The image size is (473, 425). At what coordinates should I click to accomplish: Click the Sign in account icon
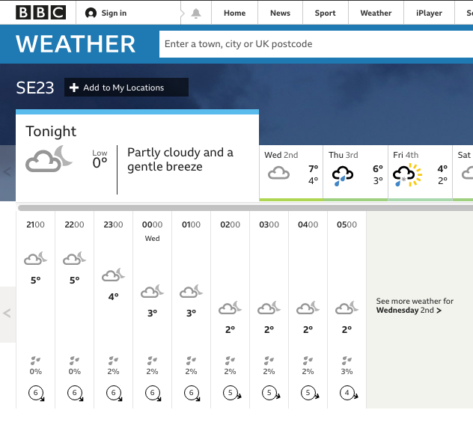click(x=91, y=13)
